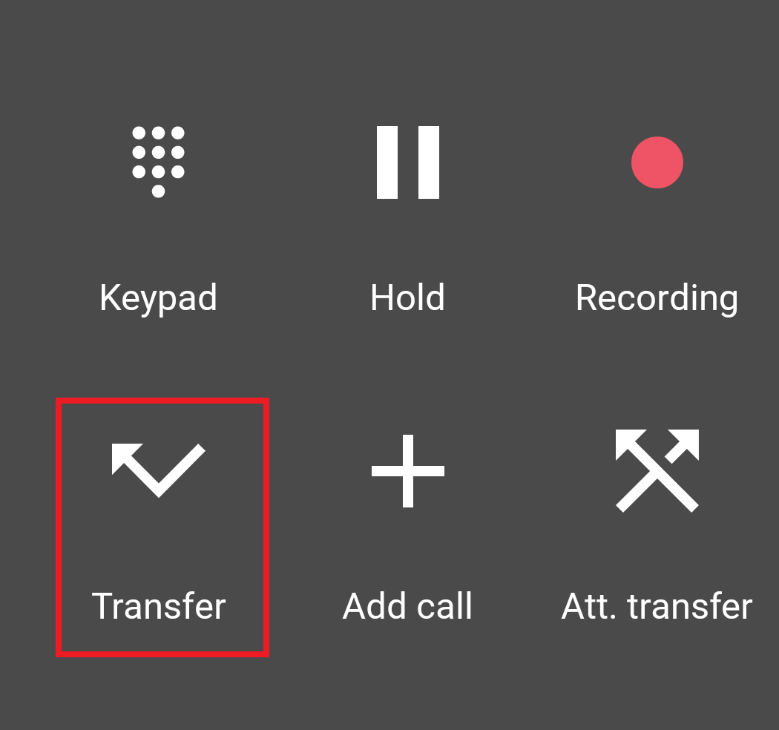The image size is (779, 730).
Task: Blind transfer the call via the highlighted button
Action: 162,527
